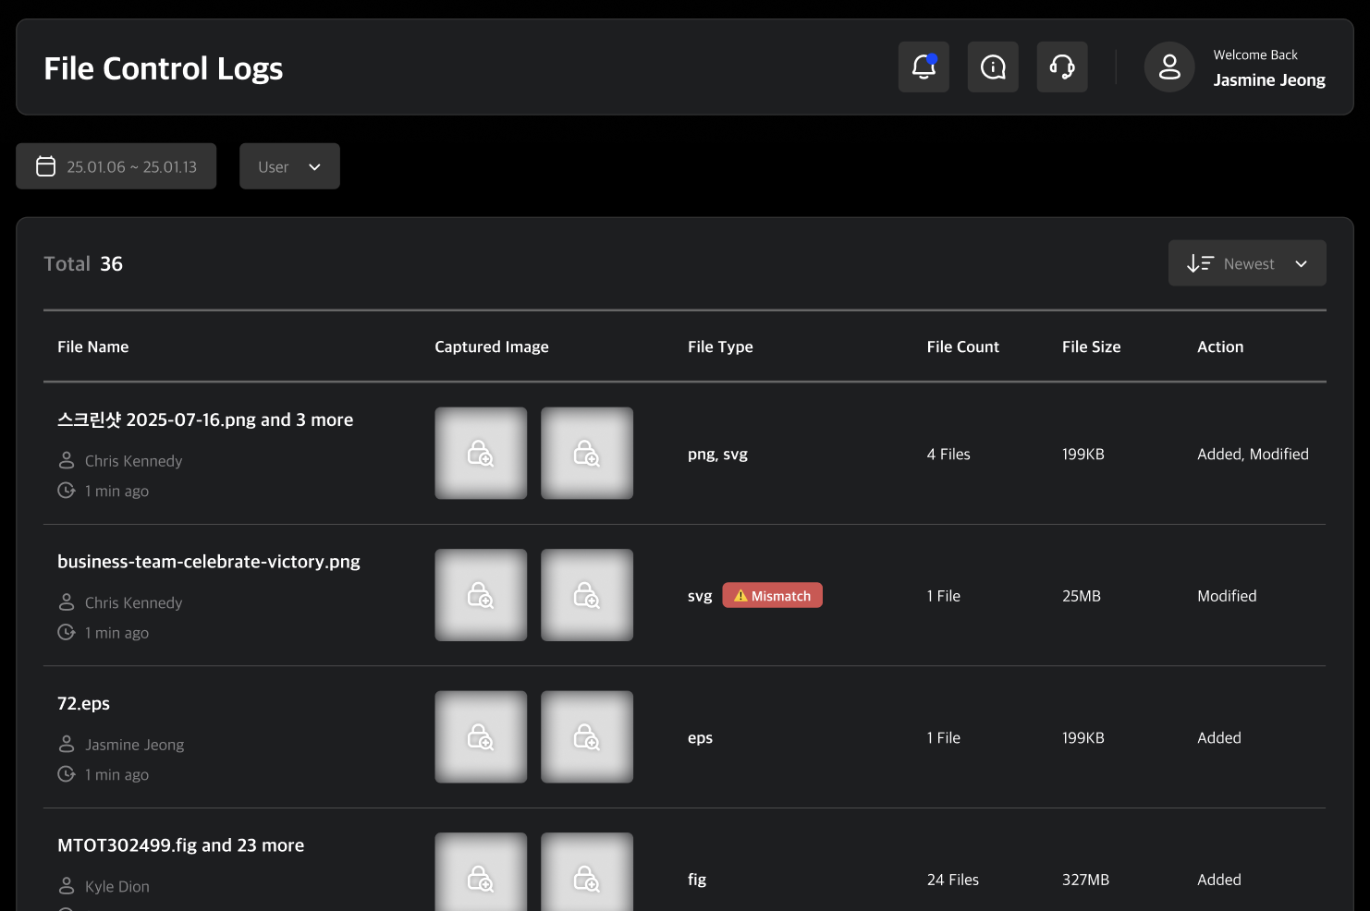Select the Action column header
This screenshot has width=1370, height=911.
tap(1220, 346)
